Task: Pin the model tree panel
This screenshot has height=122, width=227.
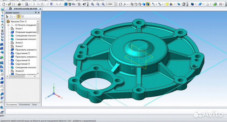Action: 36,13
